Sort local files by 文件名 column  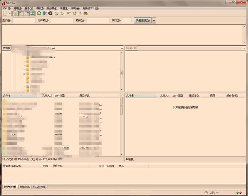pos(19,95)
